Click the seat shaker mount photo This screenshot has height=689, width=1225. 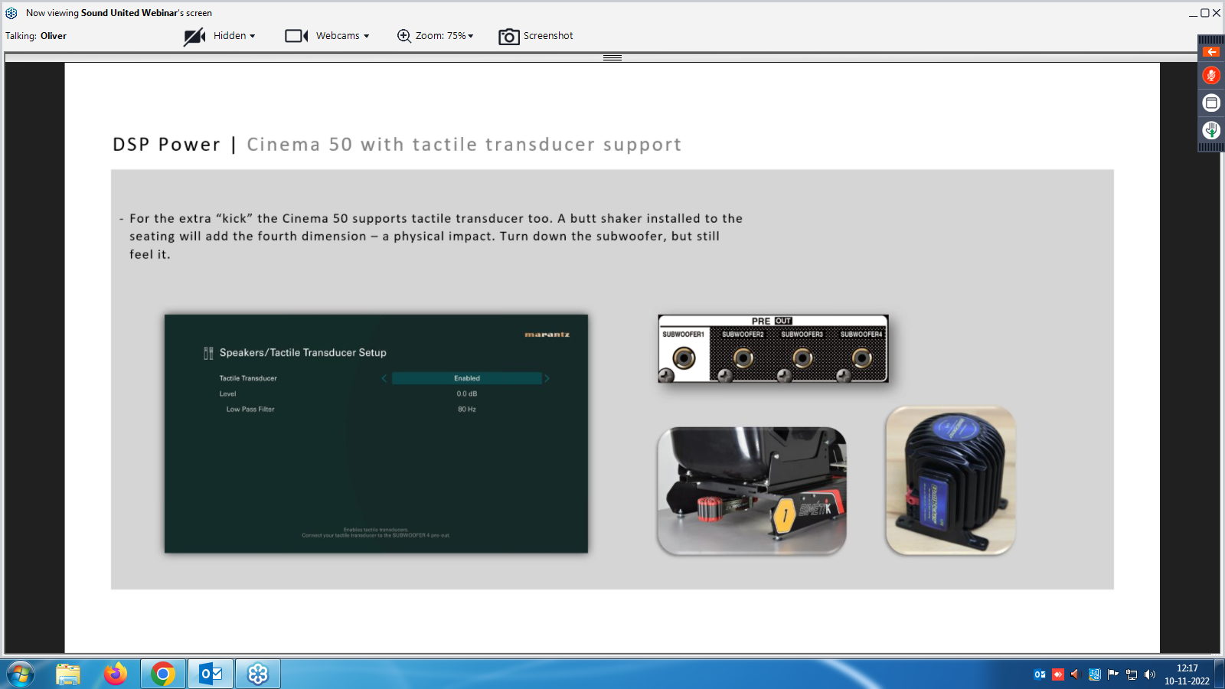click(752, 491)
